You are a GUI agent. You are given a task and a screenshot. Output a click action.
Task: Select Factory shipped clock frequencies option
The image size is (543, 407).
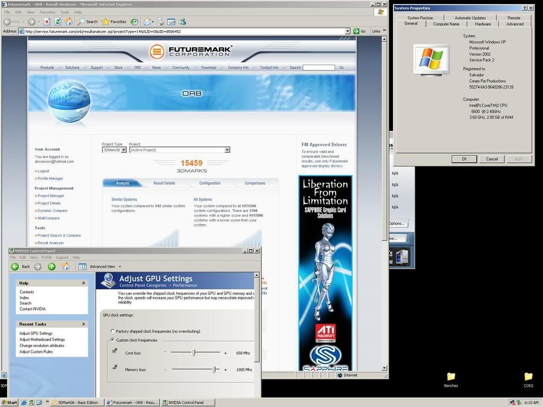(x=113, y=331)
